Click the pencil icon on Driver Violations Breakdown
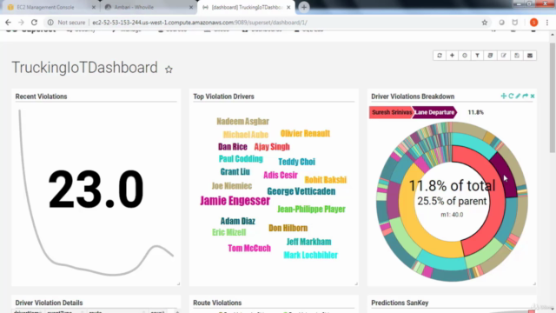Image resolution: width=556 pixels, height=313 pixels. click(x=518, y=96)
